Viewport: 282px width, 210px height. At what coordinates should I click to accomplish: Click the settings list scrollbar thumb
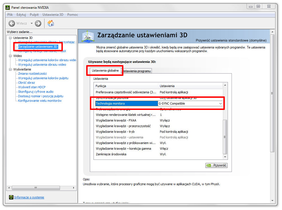(x=225, y=137)
